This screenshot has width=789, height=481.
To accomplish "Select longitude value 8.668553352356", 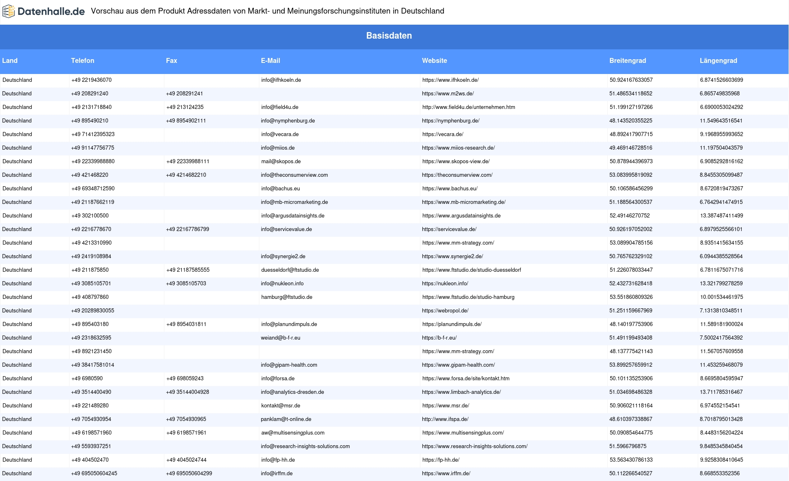I will coord(720,474).
